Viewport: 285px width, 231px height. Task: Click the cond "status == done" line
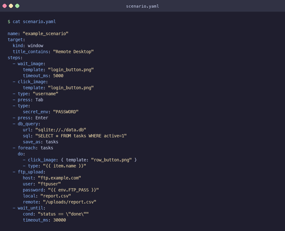[x=56, y=214]
